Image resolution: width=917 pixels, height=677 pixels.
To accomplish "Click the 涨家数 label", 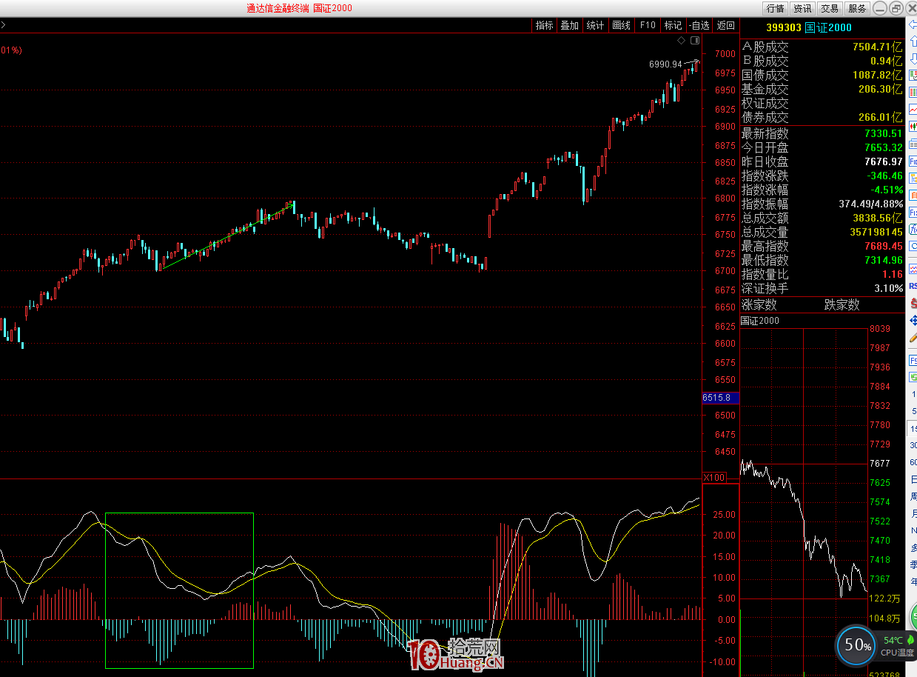I will [x=759, y=304].
